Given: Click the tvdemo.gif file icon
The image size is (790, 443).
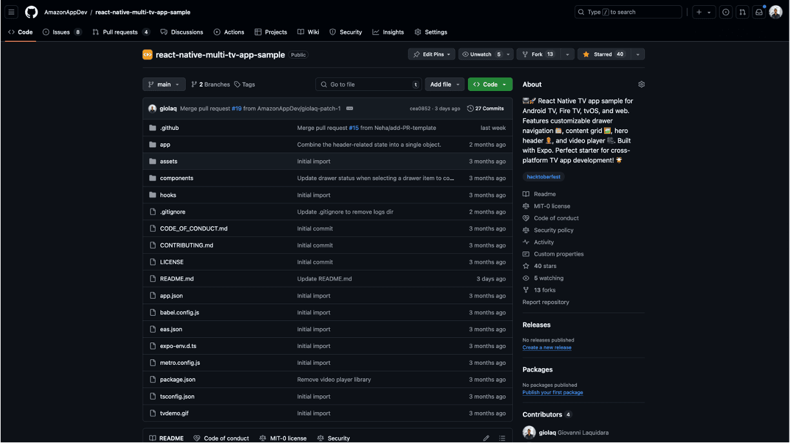Looking at the screenshot, I should click(153, 413).
